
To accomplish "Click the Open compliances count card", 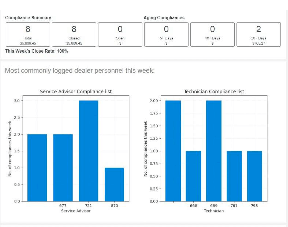I will pyautogui.click(x=120, y=34).
